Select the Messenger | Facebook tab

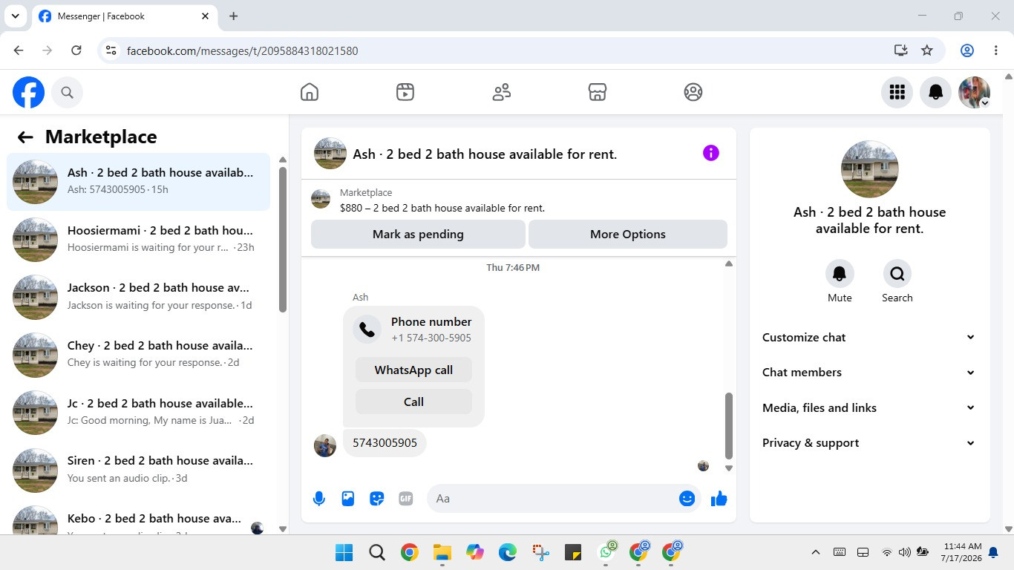coord(124,16)
